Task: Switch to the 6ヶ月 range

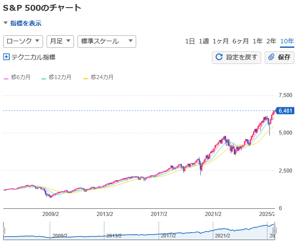Action: 241,41
